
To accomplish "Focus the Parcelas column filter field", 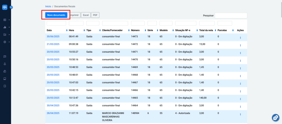I will (225, 23).
